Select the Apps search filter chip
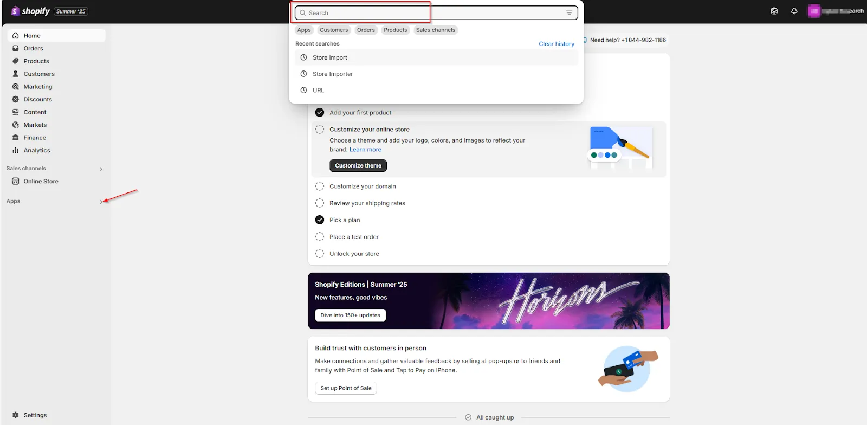867x425 pixels. click(x=304, y=30)
